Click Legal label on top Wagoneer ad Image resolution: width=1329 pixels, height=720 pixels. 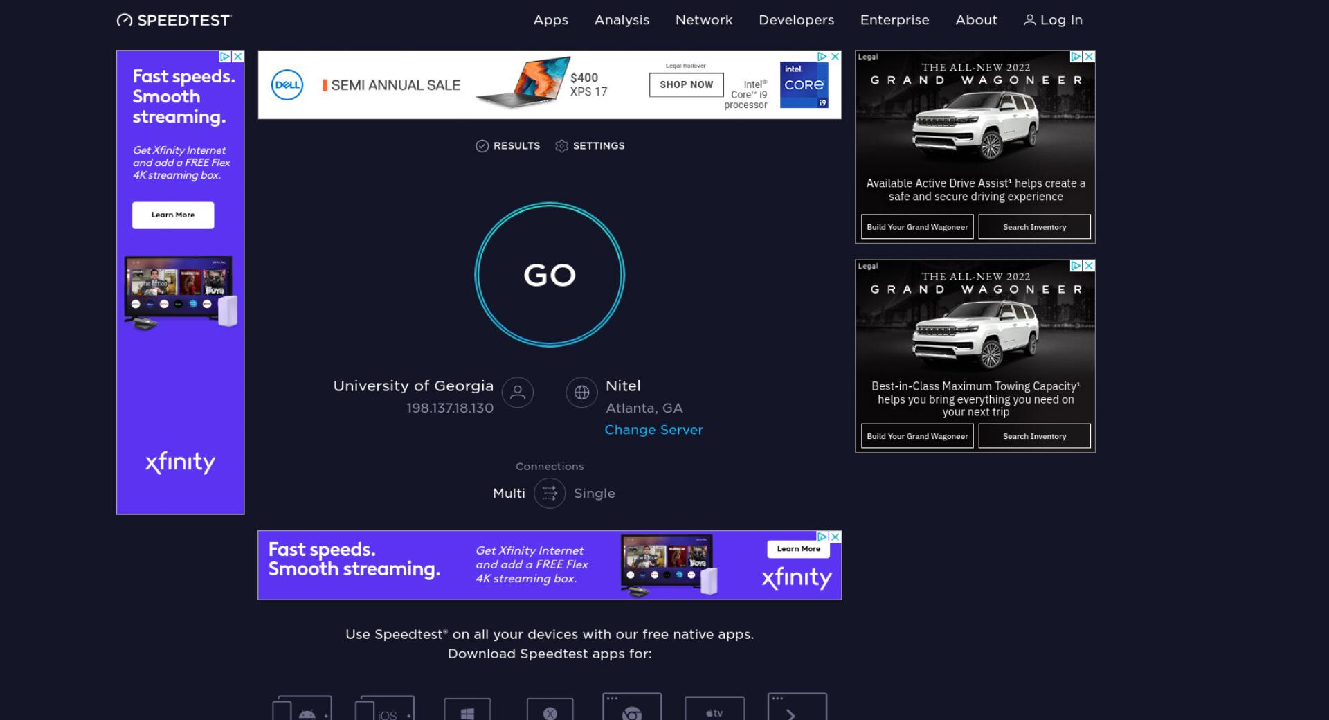click(x=868, y=57)
